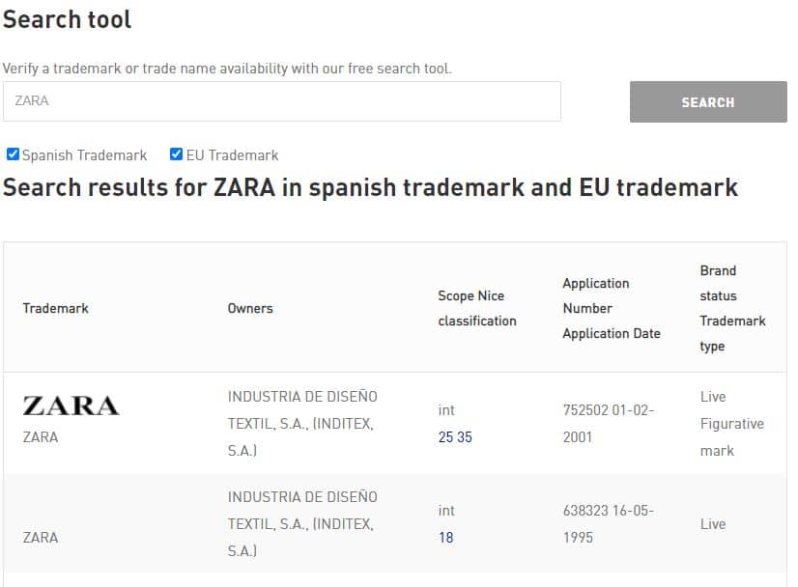This screenshot has height=587, width=798.
Task: Open Nice class 18 link
Action: tap(445, 538)
